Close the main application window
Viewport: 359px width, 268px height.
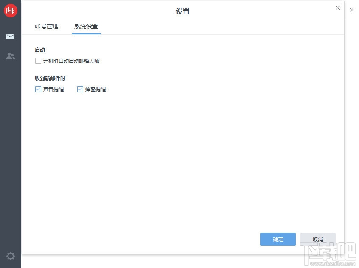click(351, 10)
